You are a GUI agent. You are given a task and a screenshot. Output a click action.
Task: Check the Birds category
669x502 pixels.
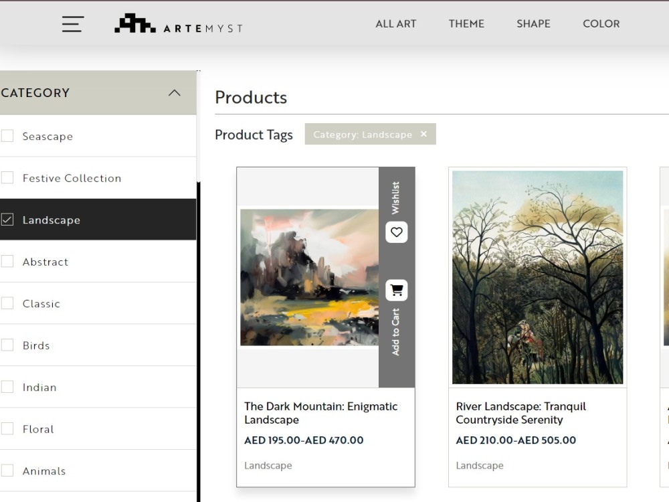7,345
